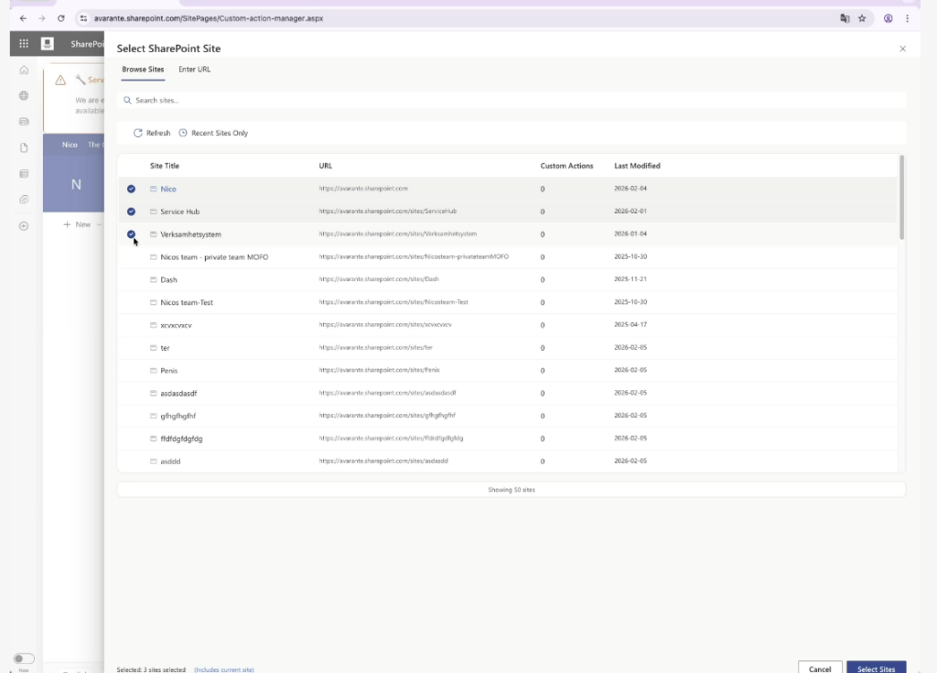Switch to the Enter URL tab
Image resolution: width=937 pixels, height=673 pixels.
pos(194,70)
